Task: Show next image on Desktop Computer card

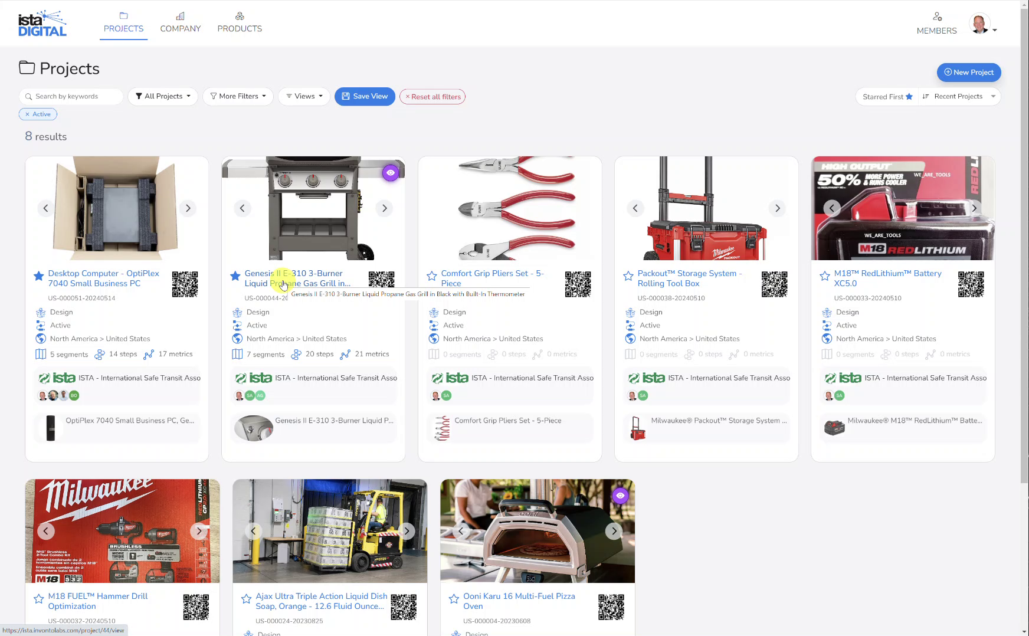Action: pos(188,208)
